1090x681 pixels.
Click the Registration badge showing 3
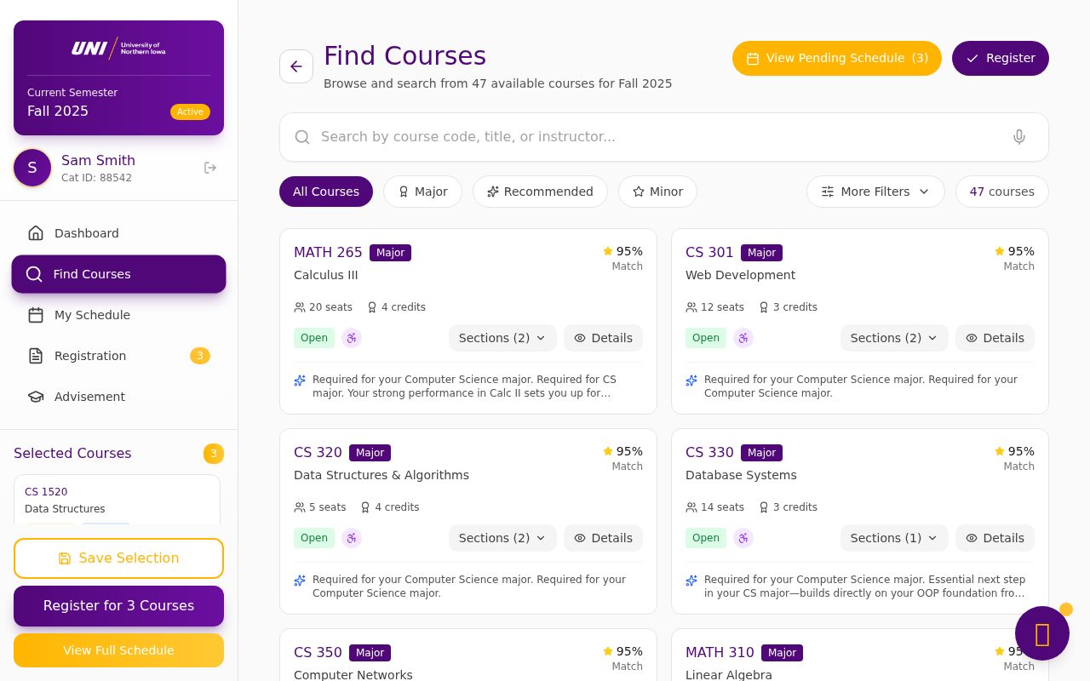pyautogui.click(x=200, y=356)
